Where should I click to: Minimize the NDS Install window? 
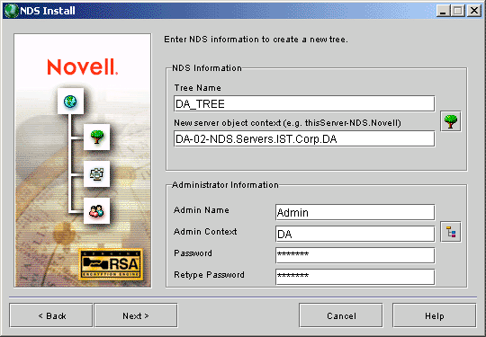(443, 11)
